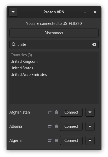The height and width of the screenshot is (157, 108).
Task: Click the globe icon for Albania
Action: click(56, 126)
